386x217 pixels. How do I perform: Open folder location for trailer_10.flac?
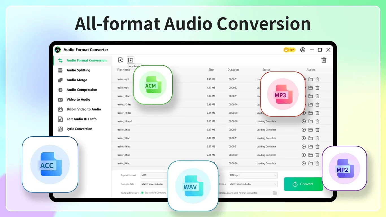(311, 105)
